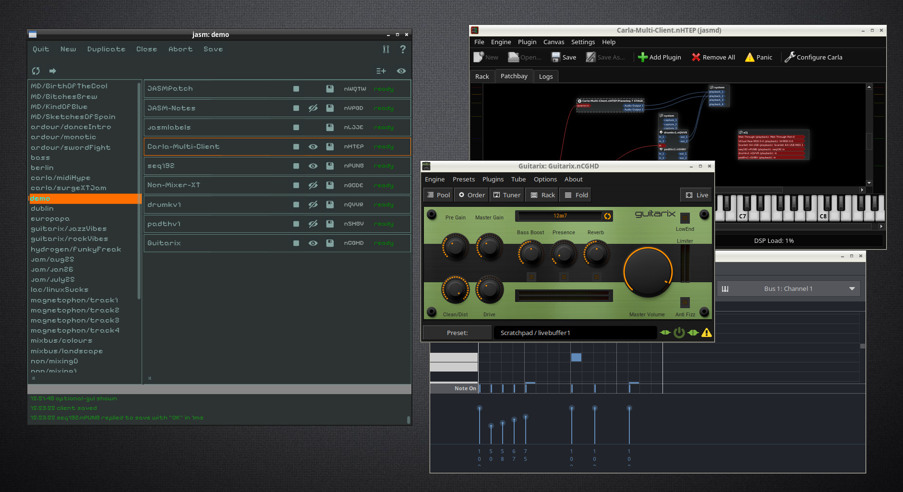This screenshot has height=492, width=903.
Task: Click Duplicate in the jasm toolbar
Action: pyautogui.click(x=106, y=49)
